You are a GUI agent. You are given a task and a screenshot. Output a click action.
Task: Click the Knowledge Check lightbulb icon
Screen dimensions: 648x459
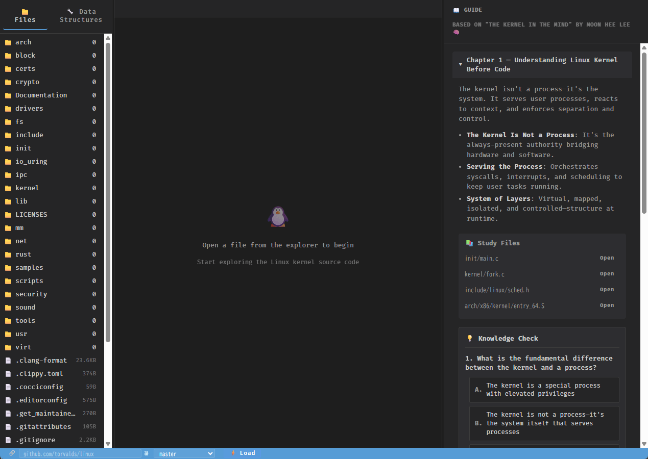470,339
